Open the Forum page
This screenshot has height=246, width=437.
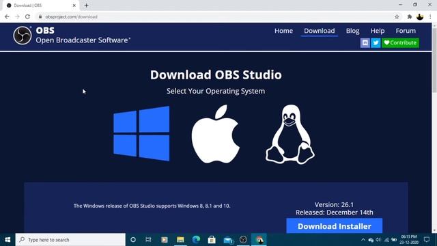pyautogui.click(x=406, y=31)
